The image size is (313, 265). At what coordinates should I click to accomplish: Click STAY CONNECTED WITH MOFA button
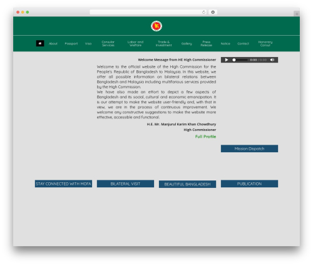[63, 184]
